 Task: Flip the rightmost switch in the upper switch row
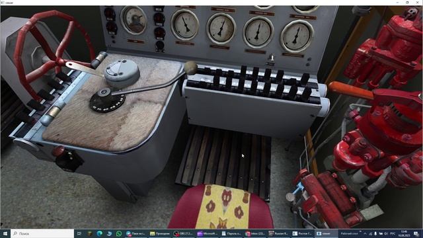tap(305, 79)
